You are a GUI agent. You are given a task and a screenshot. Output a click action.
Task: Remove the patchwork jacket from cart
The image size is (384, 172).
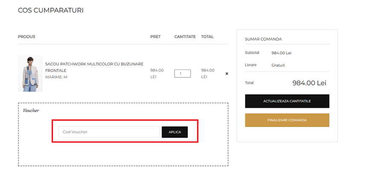227,73
